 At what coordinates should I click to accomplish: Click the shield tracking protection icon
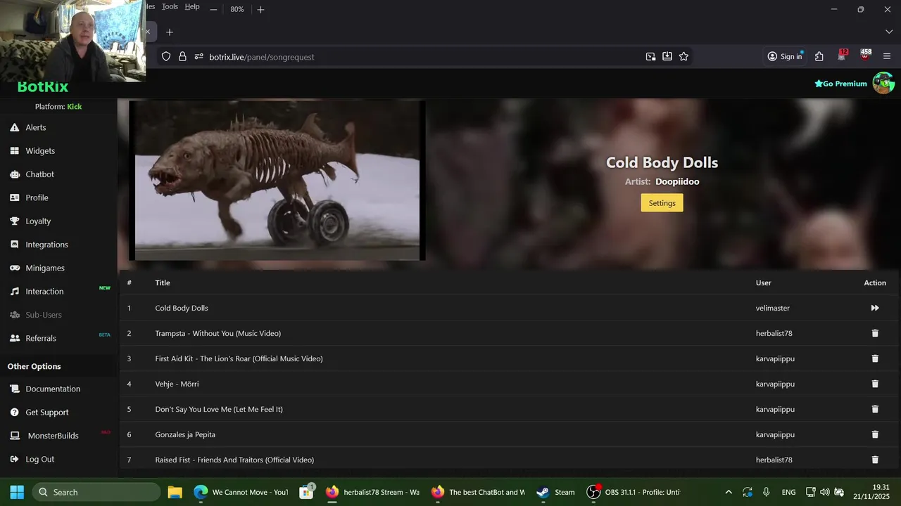[166, 57]
